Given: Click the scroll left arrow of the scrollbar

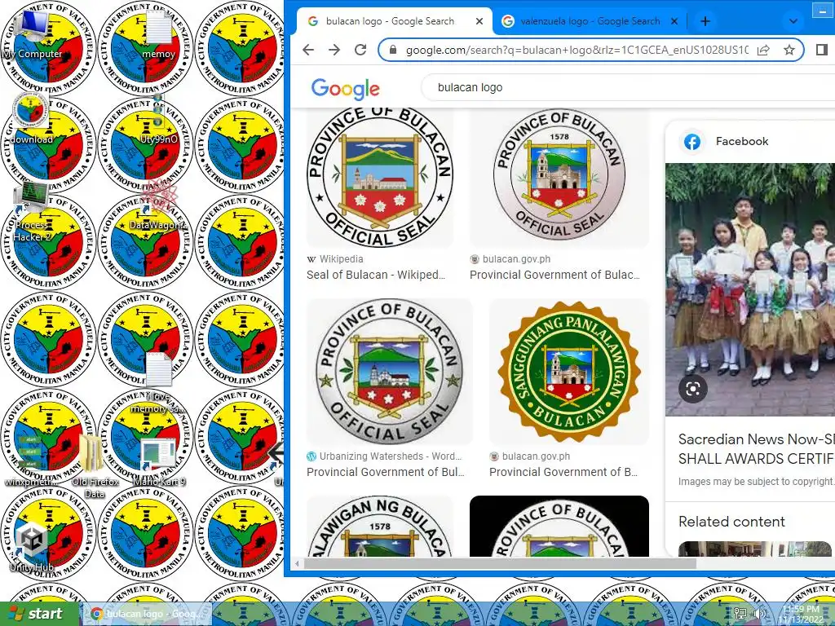Looking at the screenshot, I should (297, 563).
